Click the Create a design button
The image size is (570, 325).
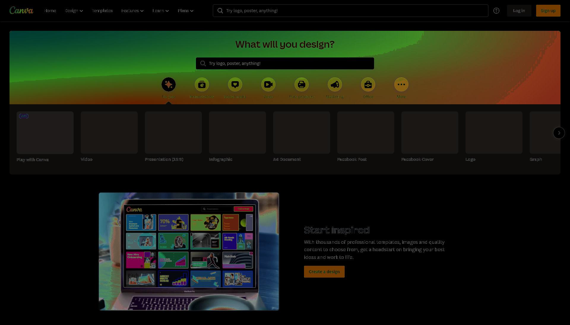pos(324,272)
